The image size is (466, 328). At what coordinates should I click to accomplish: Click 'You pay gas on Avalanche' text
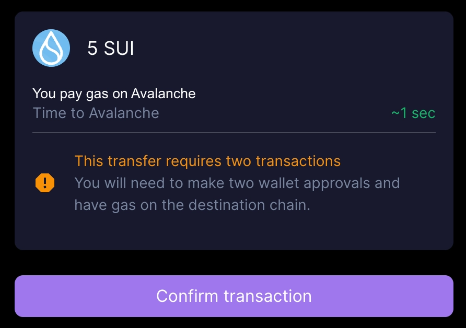tap(114, 93)
